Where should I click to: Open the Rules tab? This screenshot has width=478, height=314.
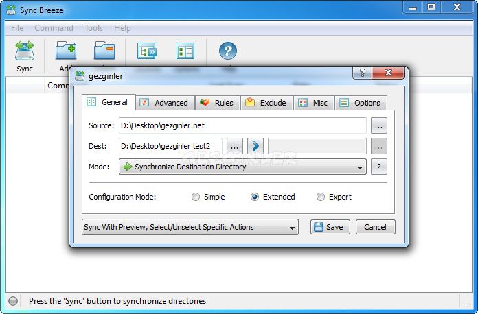click(218, 103)
